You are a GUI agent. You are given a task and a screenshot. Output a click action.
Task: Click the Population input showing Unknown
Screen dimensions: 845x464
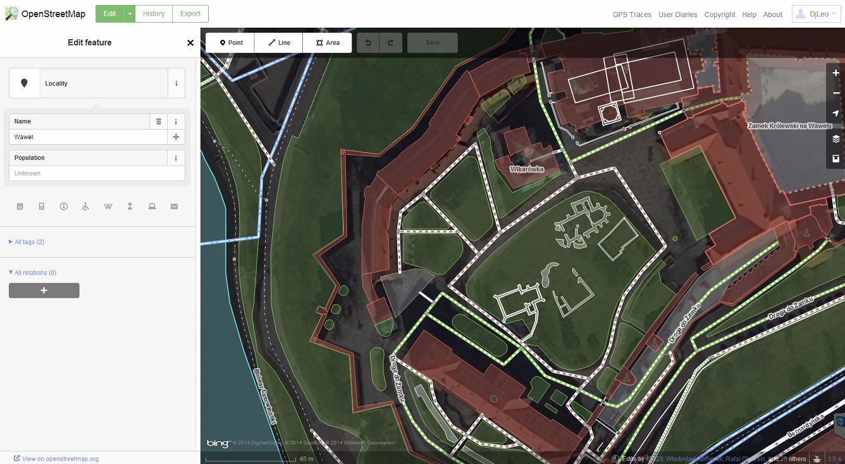click(97, 173)
